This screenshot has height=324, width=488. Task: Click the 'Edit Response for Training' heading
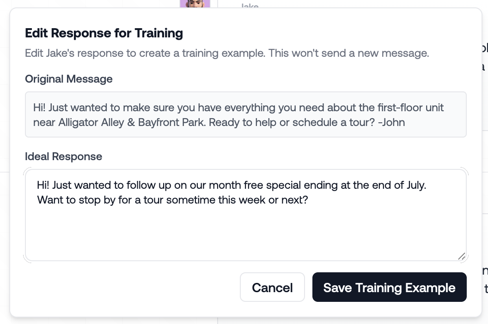point(104,33)
